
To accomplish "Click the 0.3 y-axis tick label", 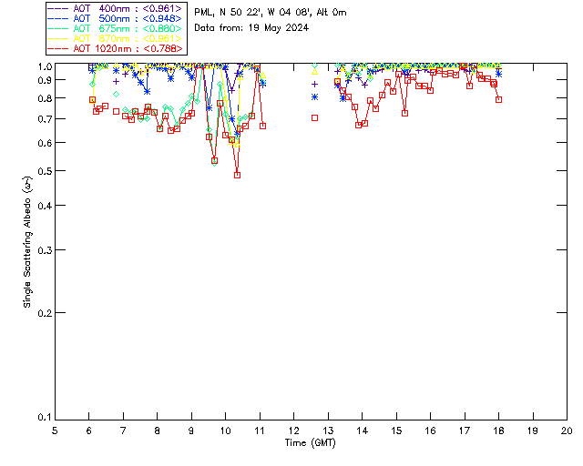I will pyautogui.click(x=45, y=250).
